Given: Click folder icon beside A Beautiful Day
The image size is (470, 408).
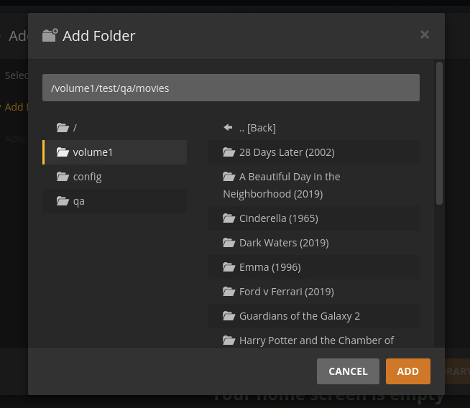Looking at the screenshot, I should [x=229, y=177].
